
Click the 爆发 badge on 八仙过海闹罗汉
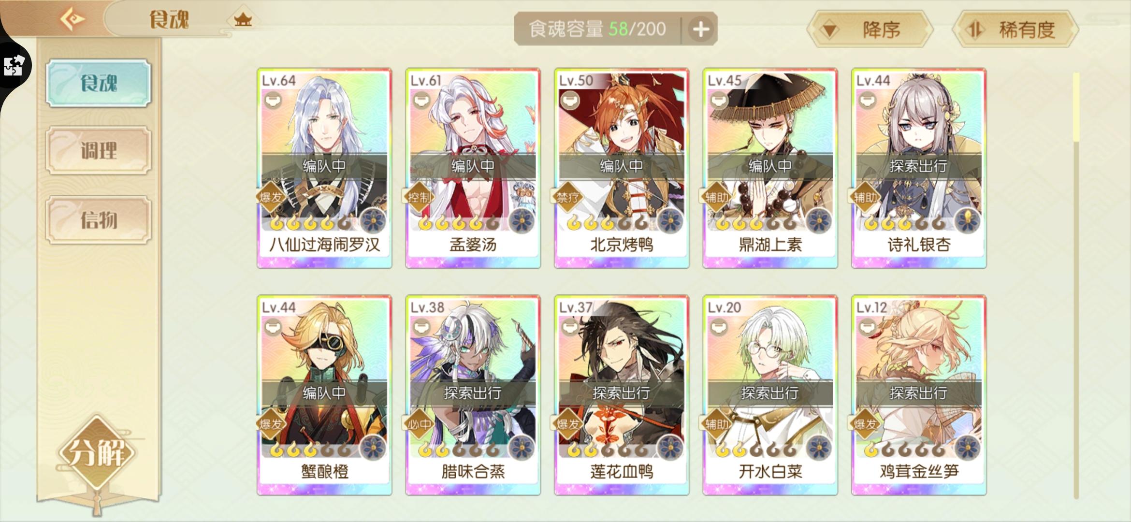click(271, 197)
